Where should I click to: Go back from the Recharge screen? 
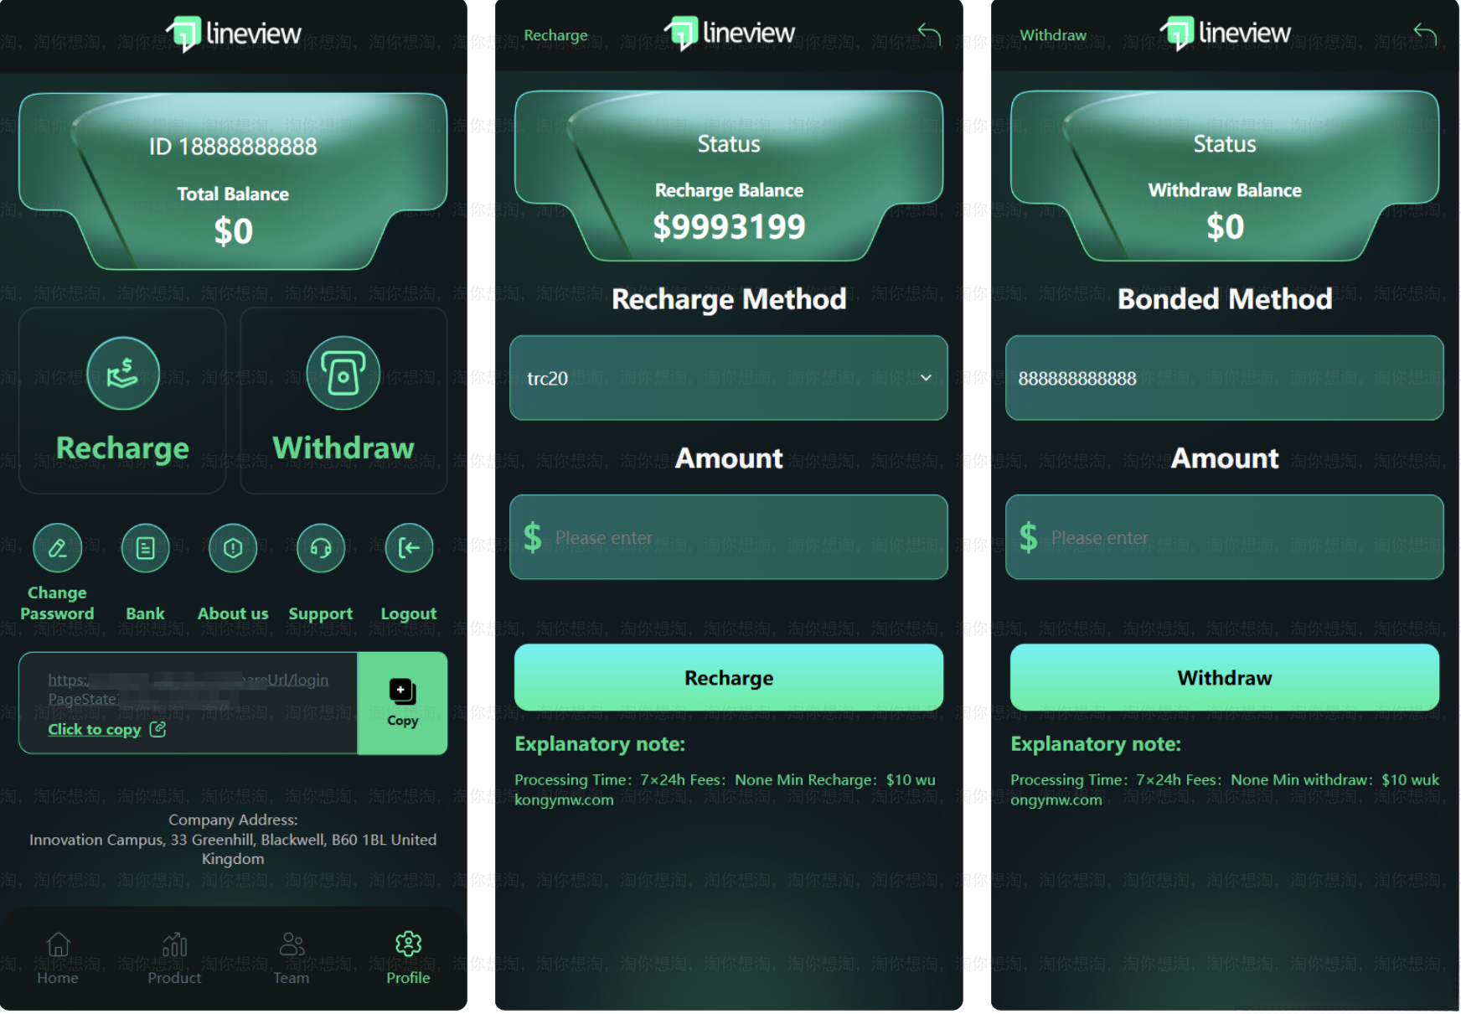coord(929,34)
